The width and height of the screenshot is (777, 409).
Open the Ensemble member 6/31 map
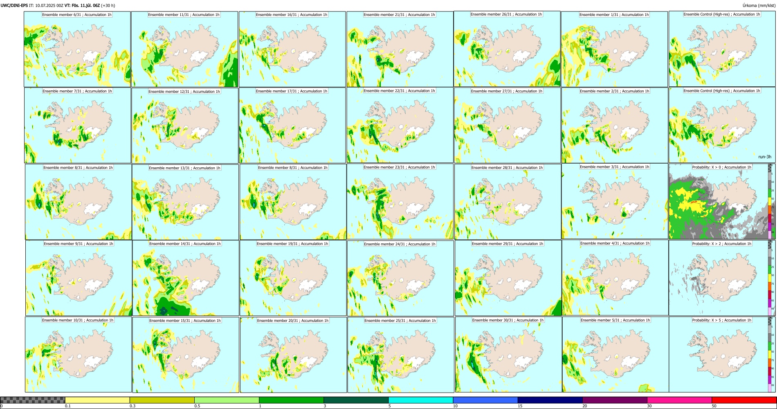point(77,49)
